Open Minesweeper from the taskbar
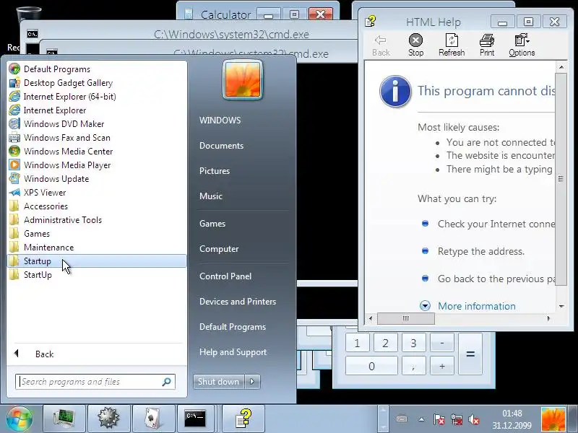This screenshot has height=433, width=578. coord(109,419)
